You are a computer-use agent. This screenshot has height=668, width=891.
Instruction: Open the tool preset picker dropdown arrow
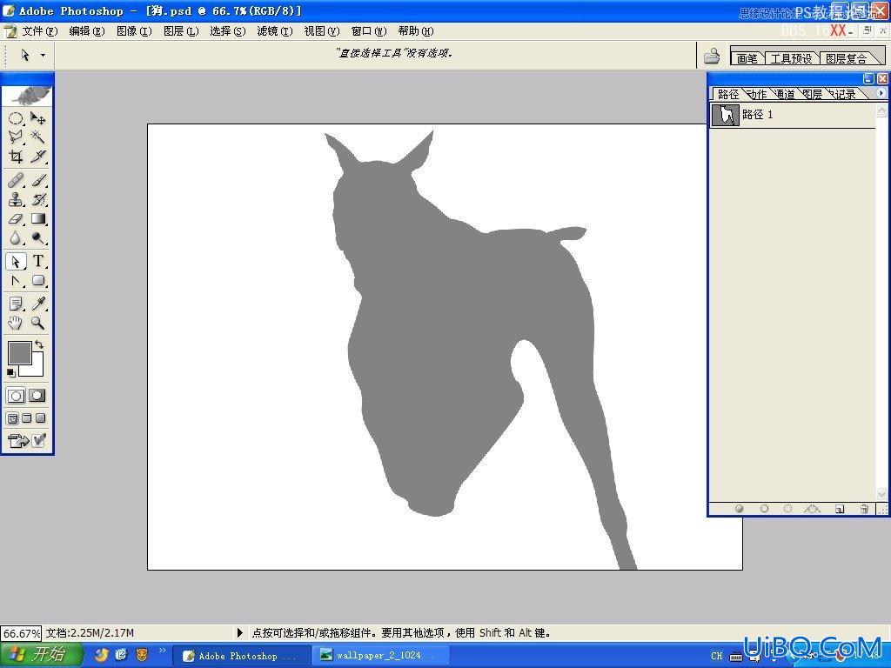[x=43, y=55]
